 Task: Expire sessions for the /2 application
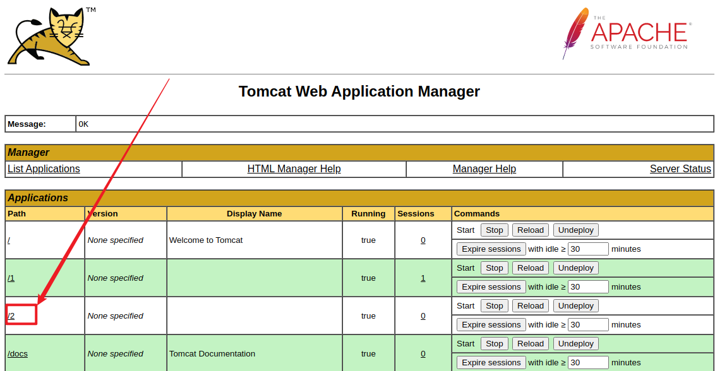coord(491,324)
